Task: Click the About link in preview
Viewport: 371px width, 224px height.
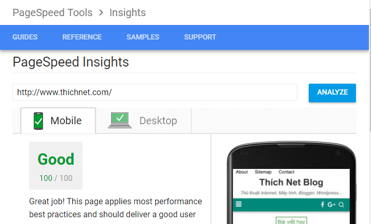Action: tap(242, 172)
